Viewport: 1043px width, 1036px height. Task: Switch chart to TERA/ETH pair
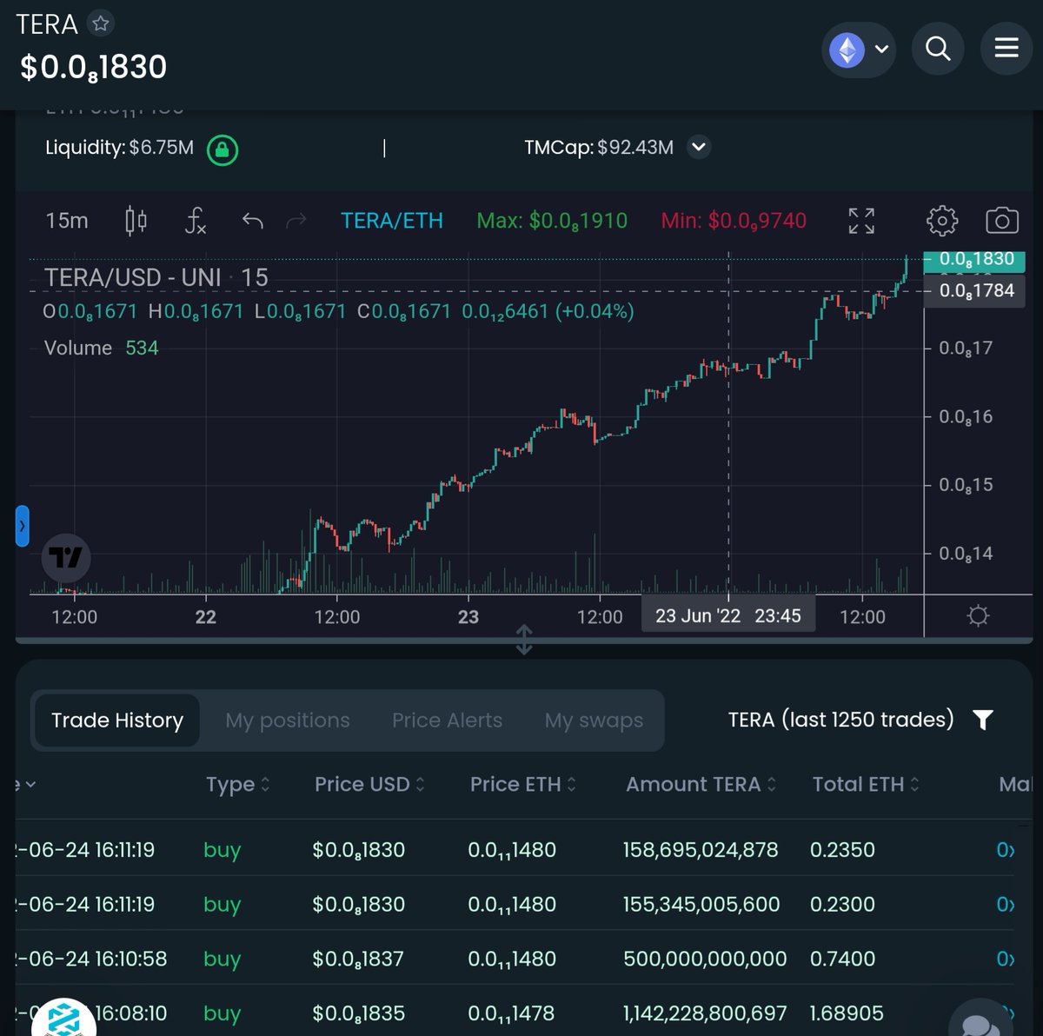[x=392, y=221]
